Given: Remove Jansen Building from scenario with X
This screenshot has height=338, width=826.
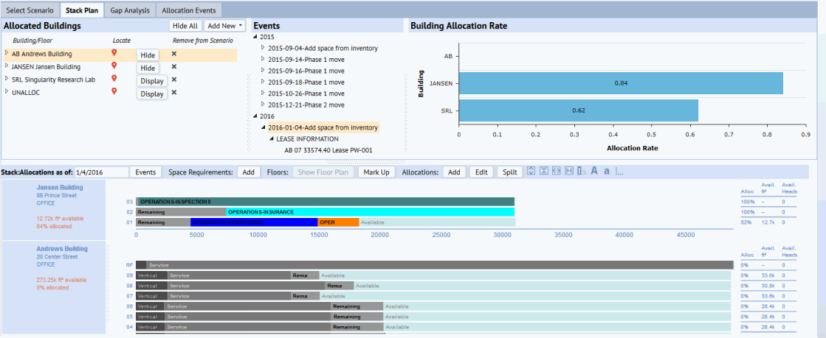Looking at the screenshot, I should pyautogui.click(x=174, y=67).
